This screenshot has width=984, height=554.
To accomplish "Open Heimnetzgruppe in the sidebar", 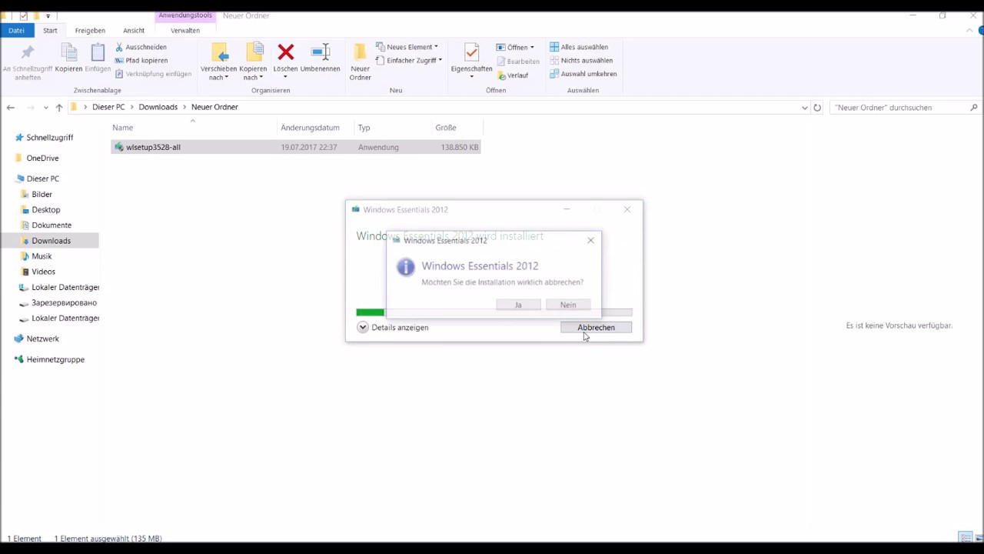I will 55,359.
